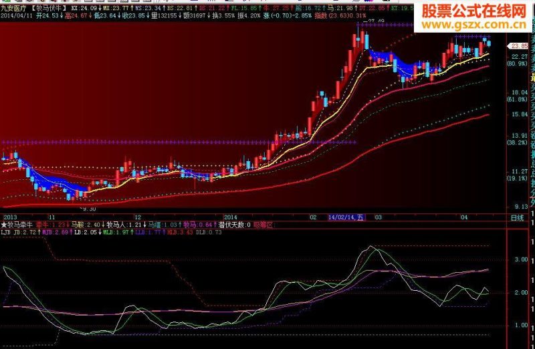Screen dimensions: 535x349
Task: Click the highlighted 14/02/14,五 date marker
Action: (346, 218)
